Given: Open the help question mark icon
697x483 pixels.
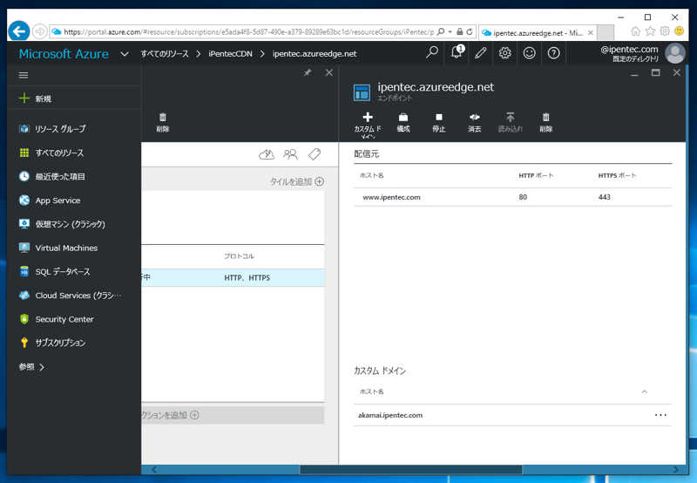Looking at the screenshot, I should click(553, 53).
